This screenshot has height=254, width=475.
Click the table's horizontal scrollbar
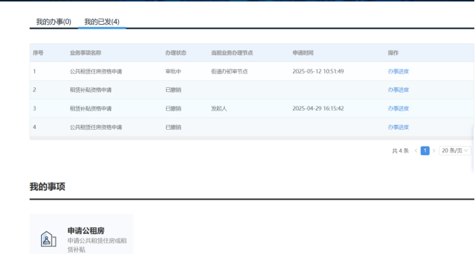(251, 138)
